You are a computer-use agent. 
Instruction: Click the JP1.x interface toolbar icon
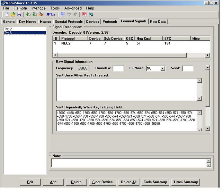50,14
